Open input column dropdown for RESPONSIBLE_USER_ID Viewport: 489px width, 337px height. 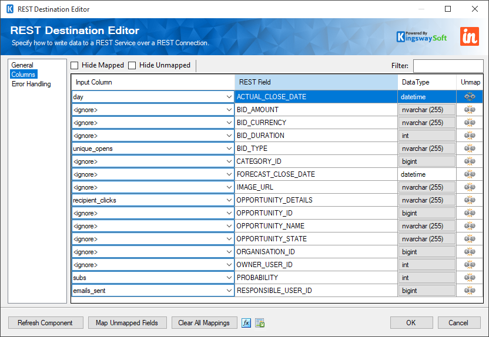pos(229,291)
